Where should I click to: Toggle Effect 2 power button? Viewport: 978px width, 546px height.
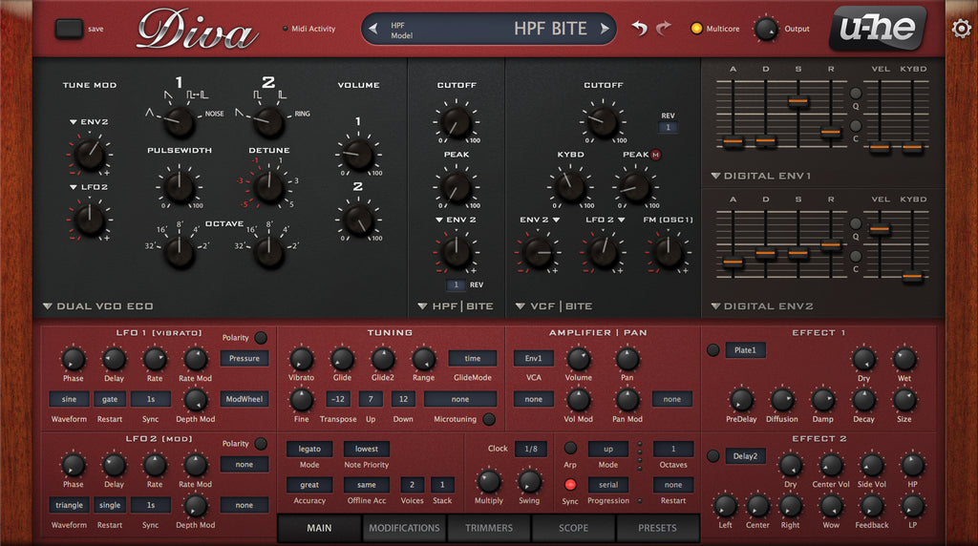tap(712, 456)
